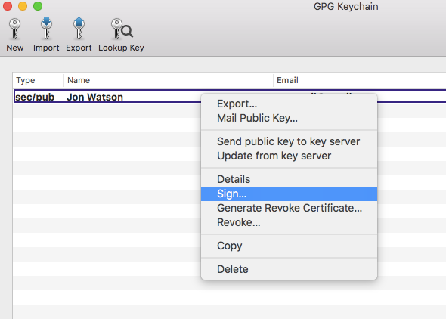The width and height of the screenshot is (446, 319).
Task: Close the GPG Keychain window
Action: click(x=8, y=6)
